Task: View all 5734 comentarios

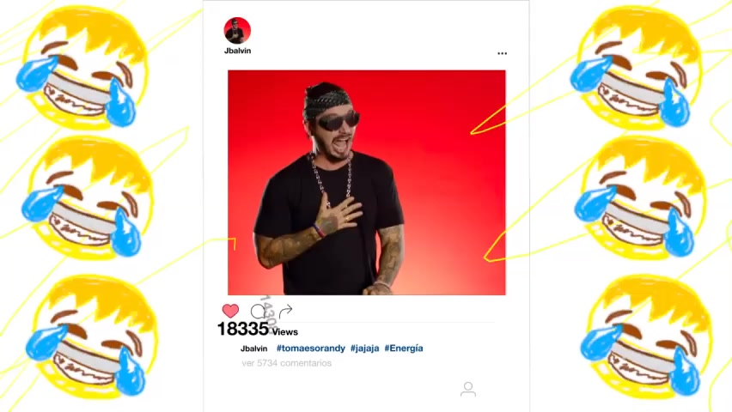Action: tap(287, 363)
